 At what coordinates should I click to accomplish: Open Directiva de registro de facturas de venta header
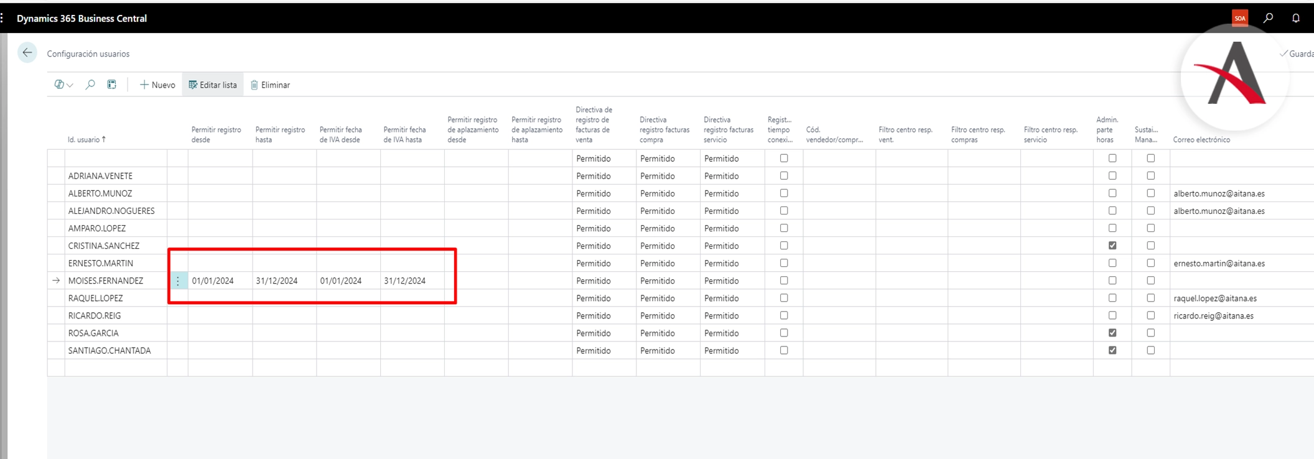[x=594, y=124]
